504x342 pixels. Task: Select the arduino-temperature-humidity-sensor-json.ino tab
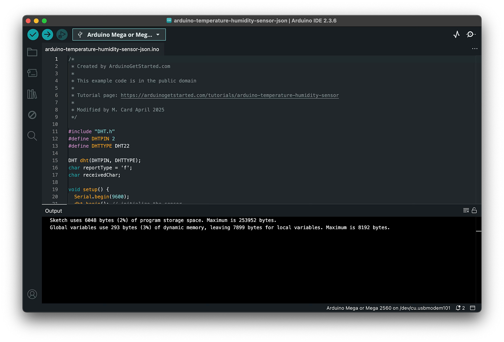(x=102, y=49)
